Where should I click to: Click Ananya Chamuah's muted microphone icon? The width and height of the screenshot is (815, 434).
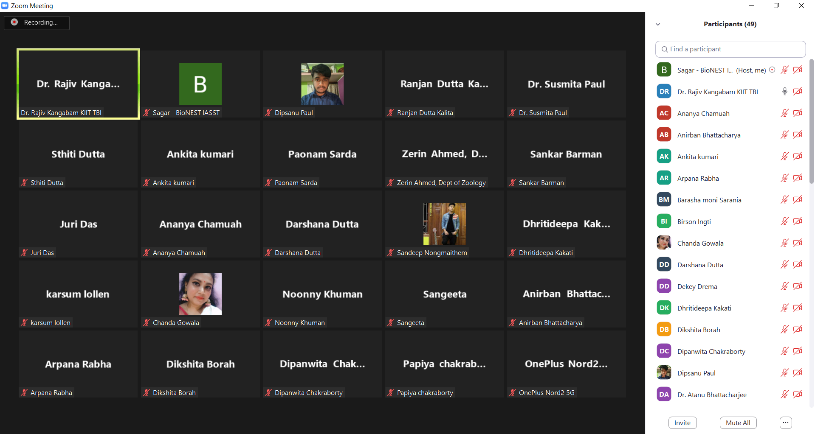[x=784, y=113]
